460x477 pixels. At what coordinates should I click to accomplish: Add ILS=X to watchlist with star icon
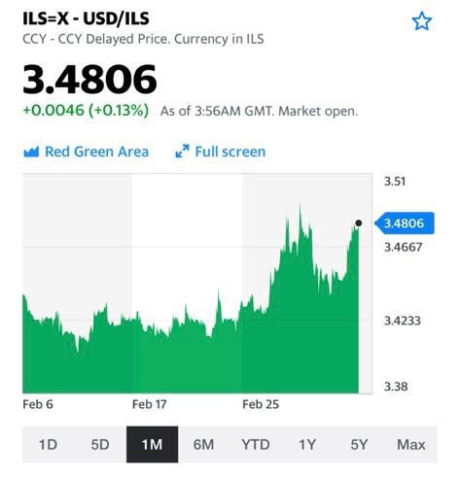[x=421, y=21]
